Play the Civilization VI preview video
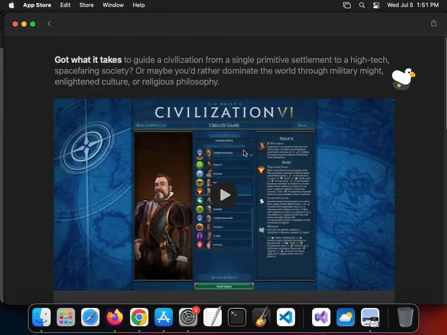 225,195
